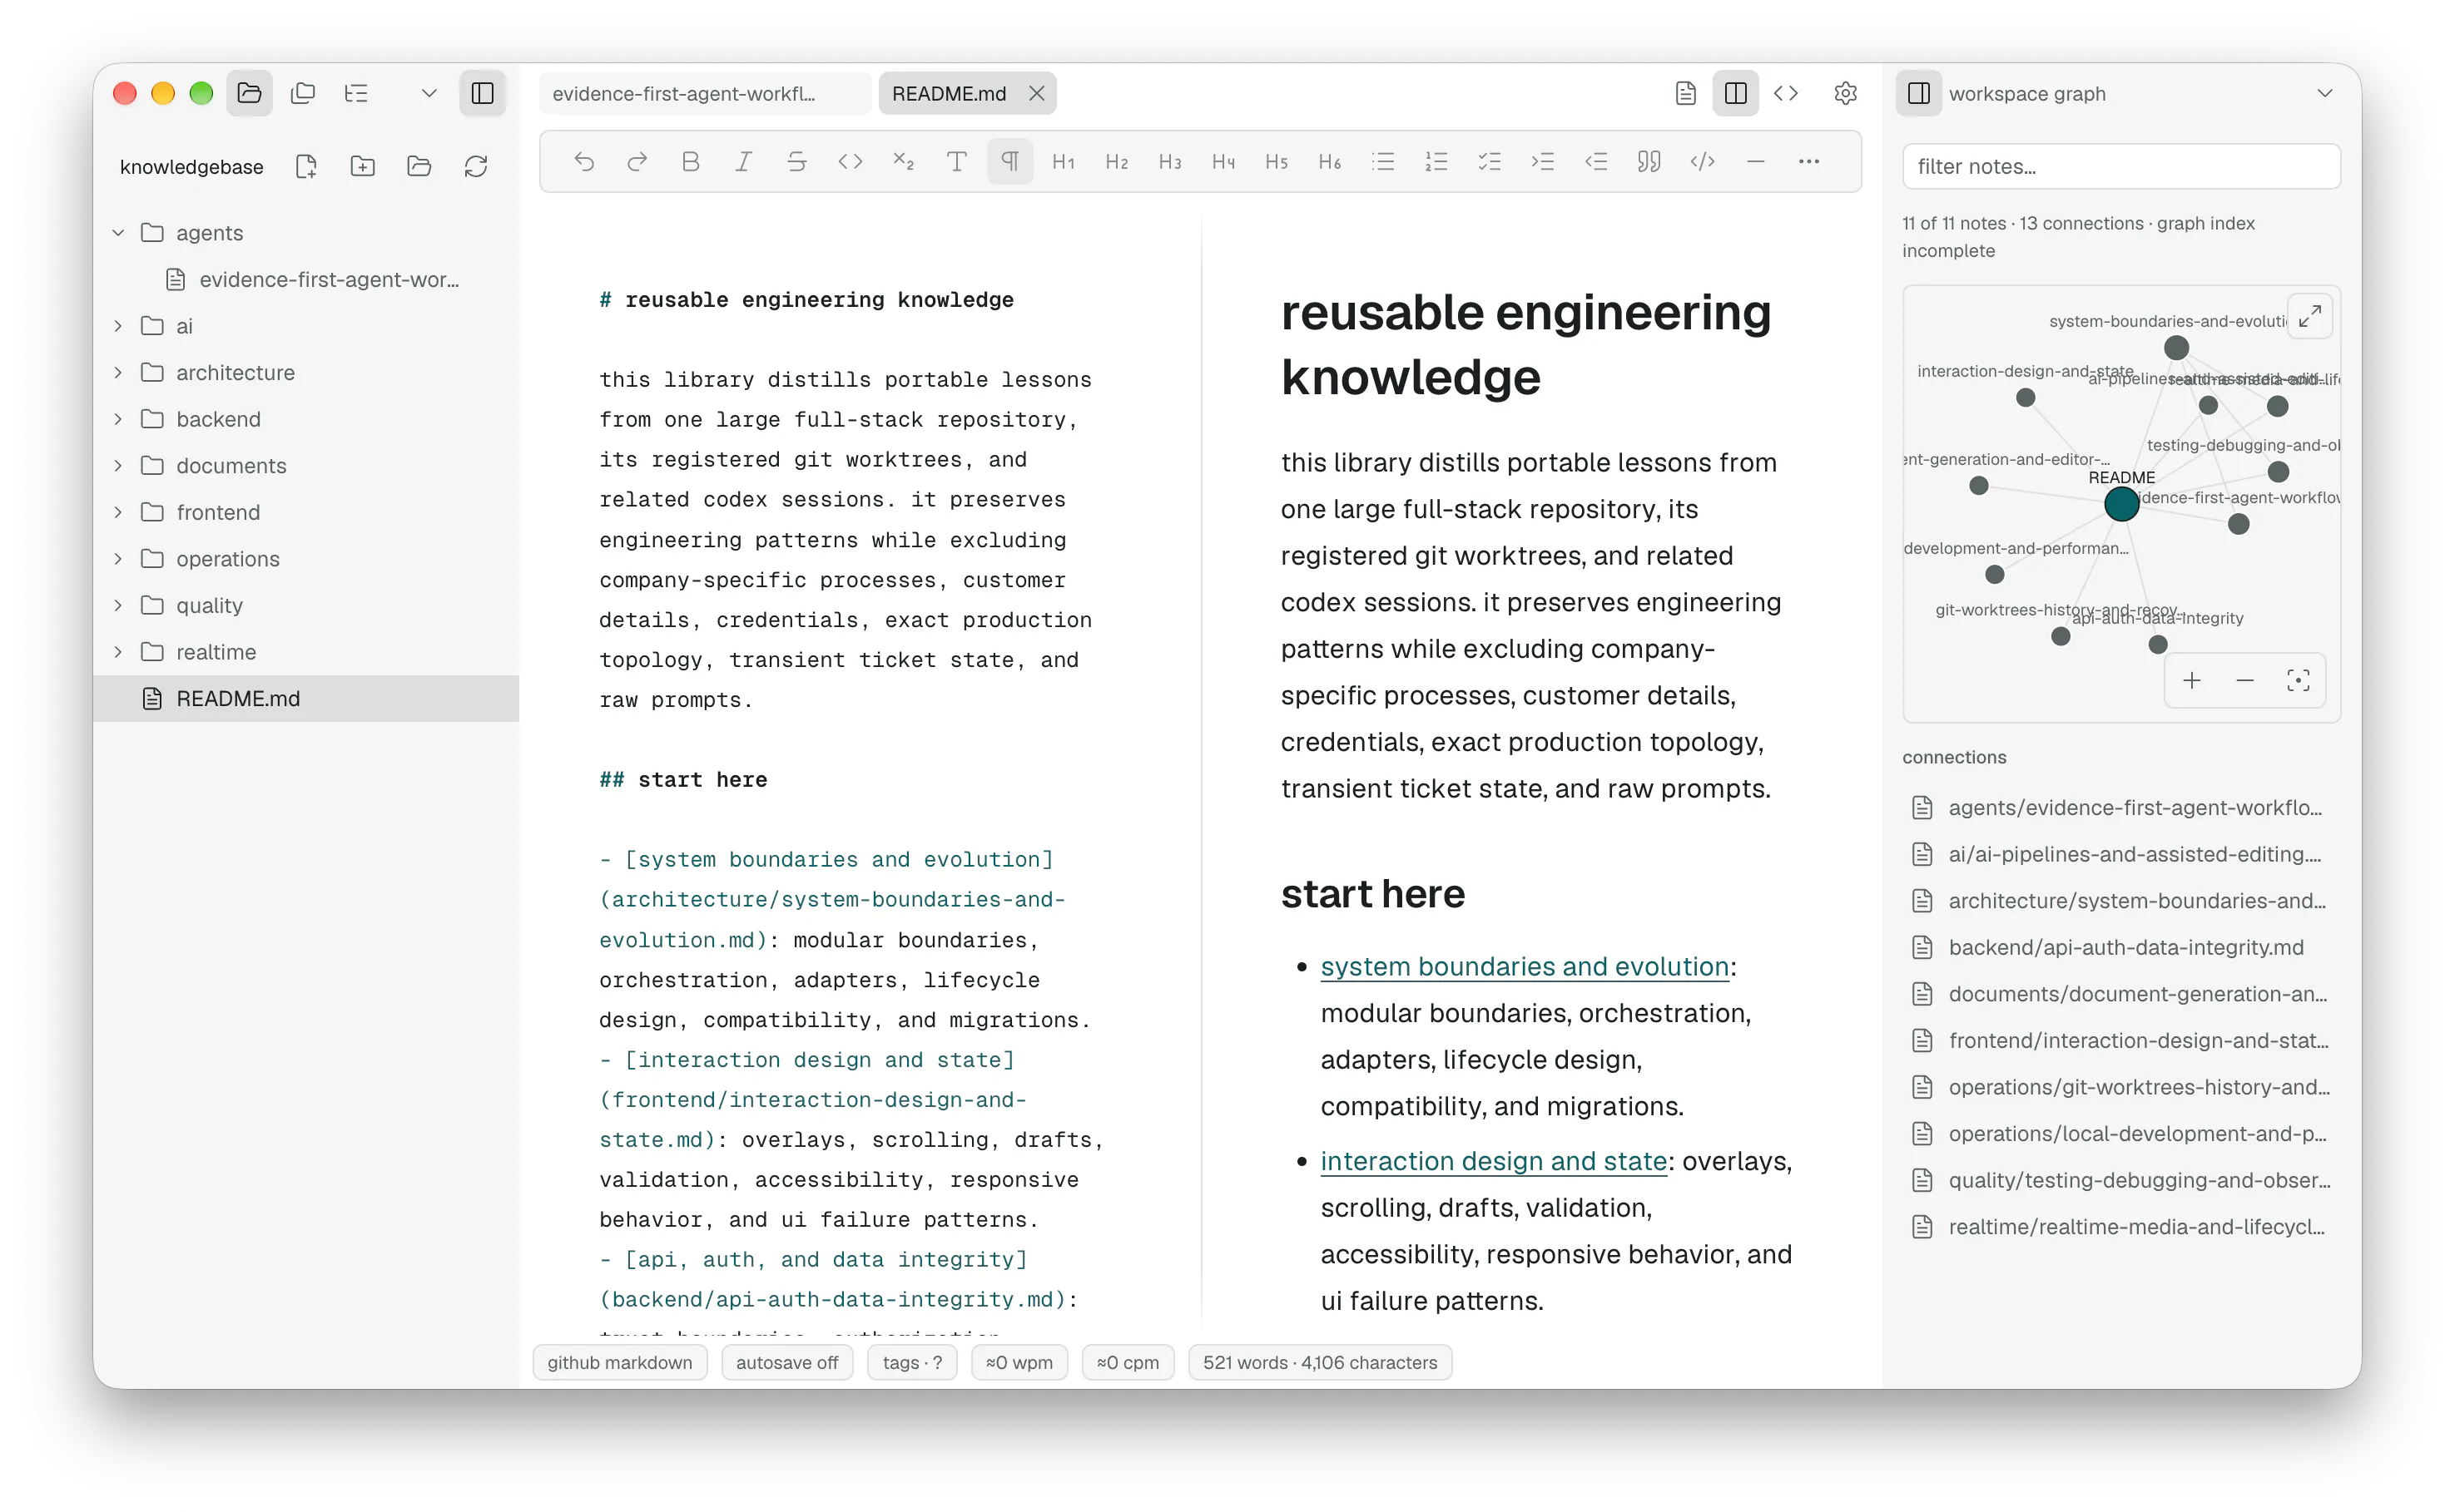This screenshot has height=1512, width=2455.
Task: Apply bold formatting from the toolbar
Action: (690, 161)
